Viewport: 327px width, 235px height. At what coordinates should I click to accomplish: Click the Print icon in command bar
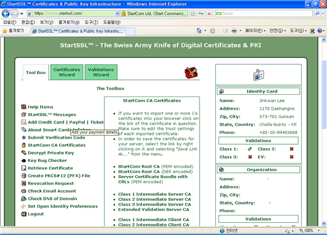pyautogui.click(x=234, y=31)
